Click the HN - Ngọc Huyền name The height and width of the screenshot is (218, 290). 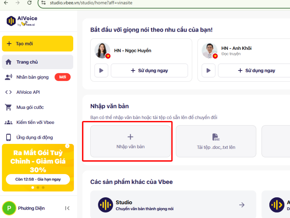pyautogui.click(x=133, y=51)
